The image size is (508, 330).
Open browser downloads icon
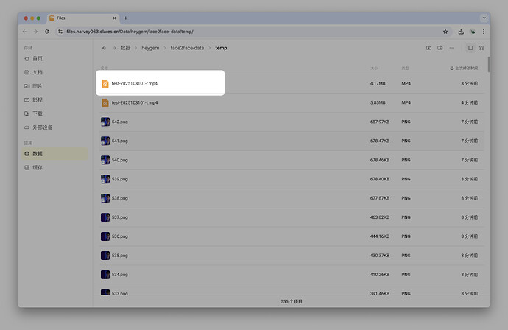click(x=461, y=32)
